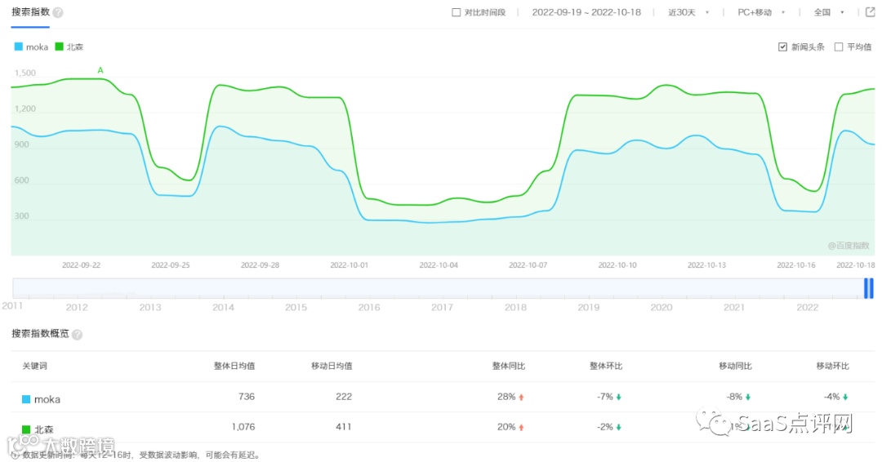Click the 2022-10-01 x-axis date label
The image size is (882, 462).
point(349,265)
